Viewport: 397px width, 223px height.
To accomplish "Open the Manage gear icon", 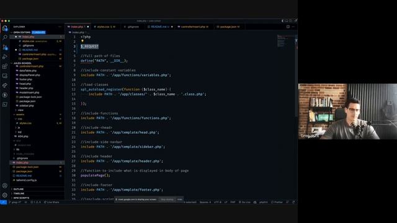I will (5, 195).
